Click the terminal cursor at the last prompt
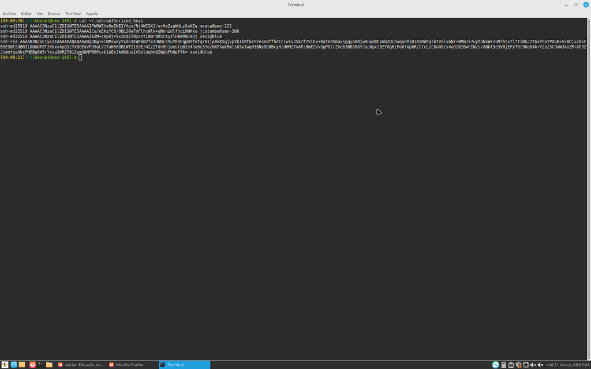This screenshot has width=591, height=369. 80,57
